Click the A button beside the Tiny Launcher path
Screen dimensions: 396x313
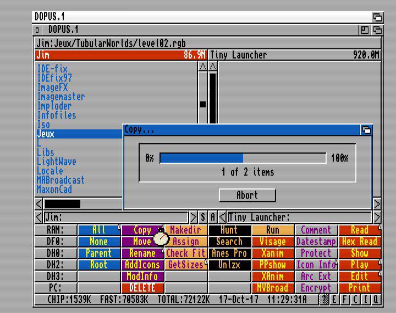[x=213, y=218]
